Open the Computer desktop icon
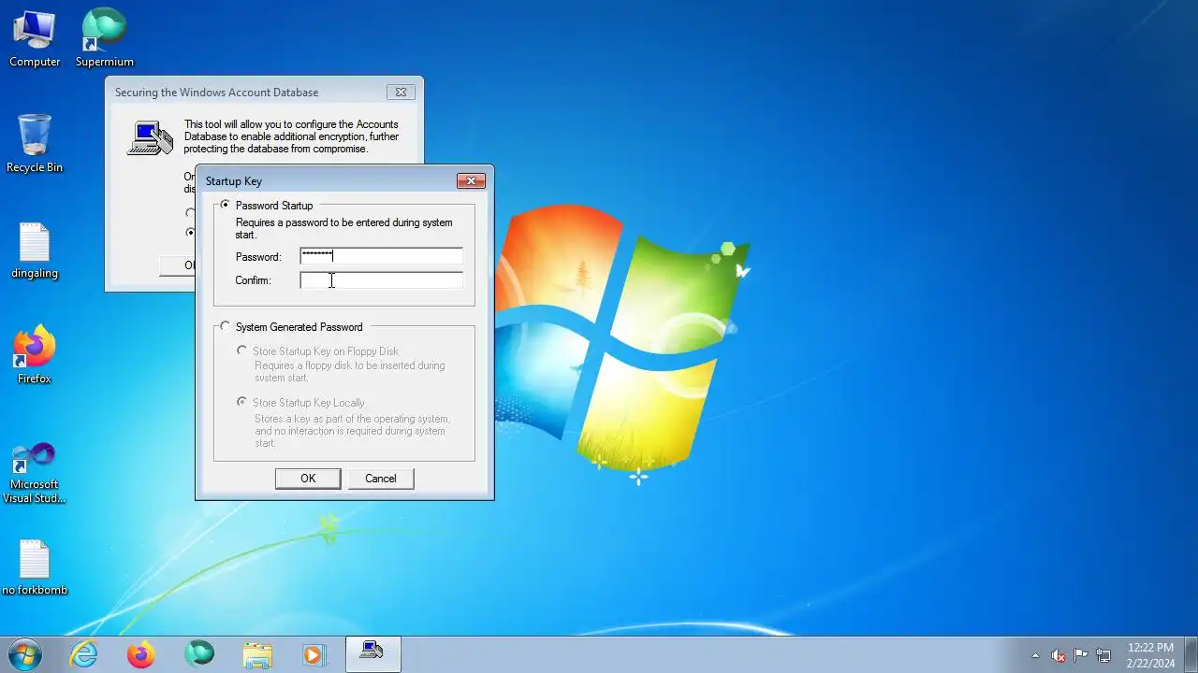Image resolution: width=1198 pixels, height=673 pixels. click(35, 38)
